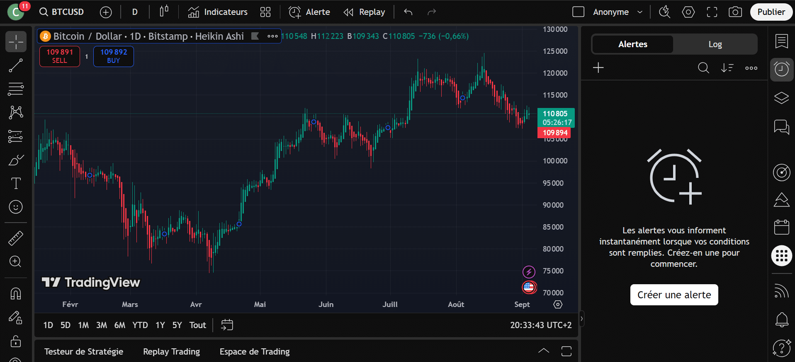Click the Créer une alerte button
The height and width of the screenshot is (362, 795).
tap(674, 295)
